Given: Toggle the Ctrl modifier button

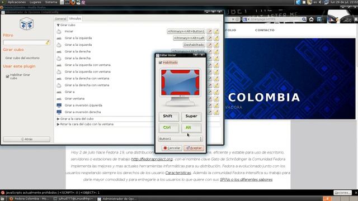Looking at the screenshot, I should (x=169, y=128).
